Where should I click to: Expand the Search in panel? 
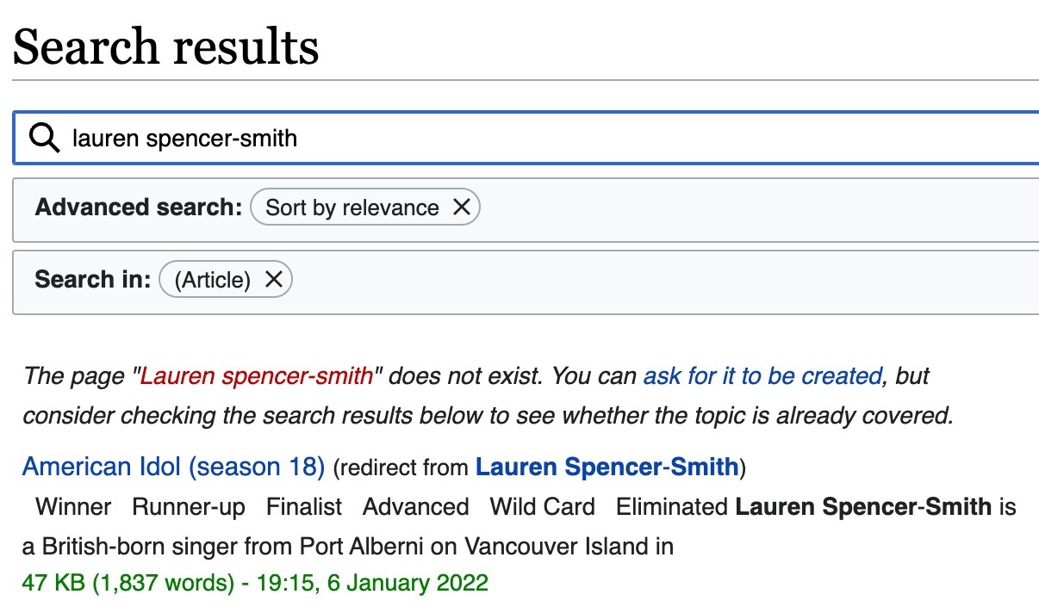tap(526, 282)
